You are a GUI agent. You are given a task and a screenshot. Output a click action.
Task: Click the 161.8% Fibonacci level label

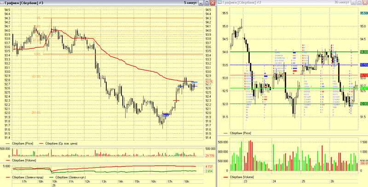tap(36, 76)
